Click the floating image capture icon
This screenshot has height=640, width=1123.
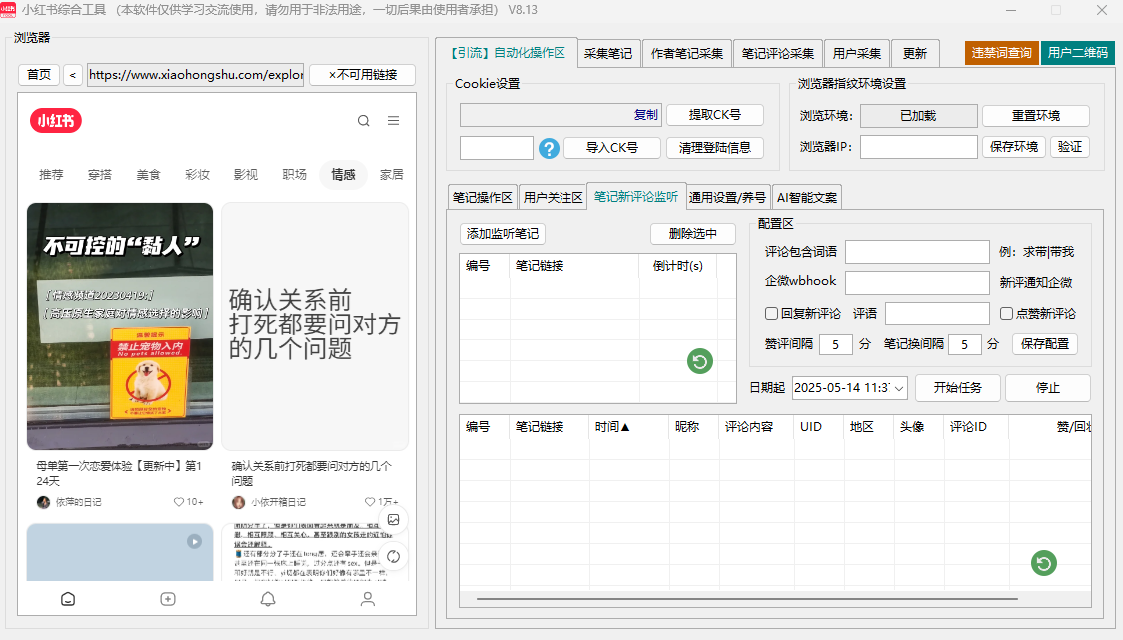click(393, 520)
